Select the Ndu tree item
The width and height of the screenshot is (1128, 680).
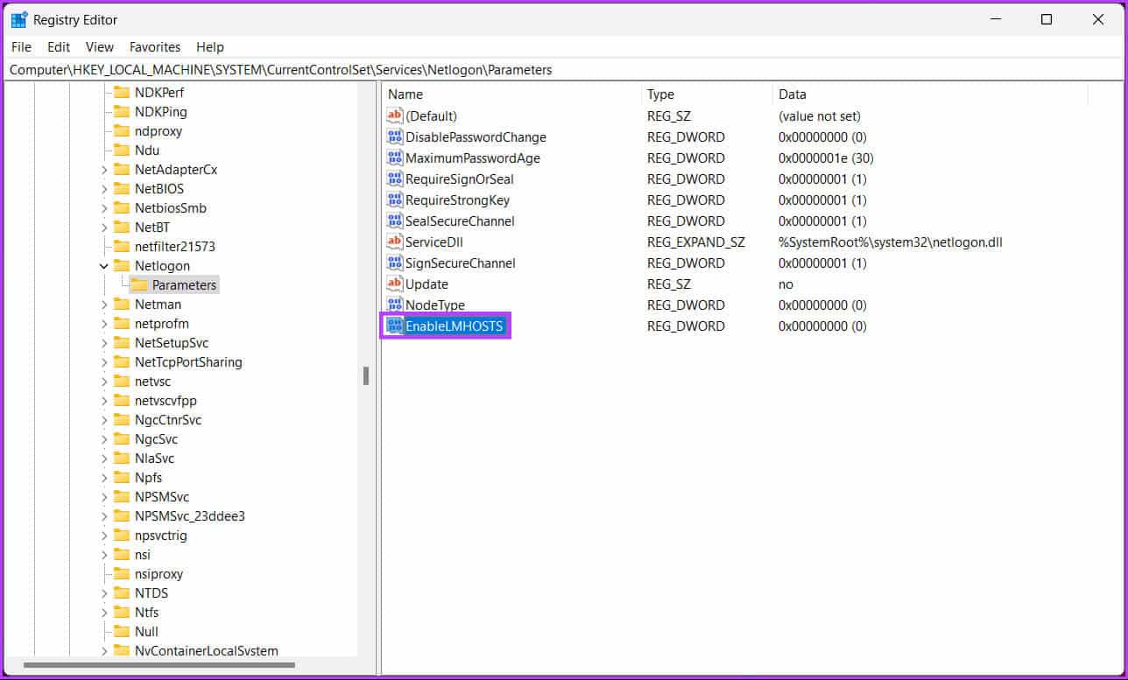pyautogui.click(x=147, y=151)
